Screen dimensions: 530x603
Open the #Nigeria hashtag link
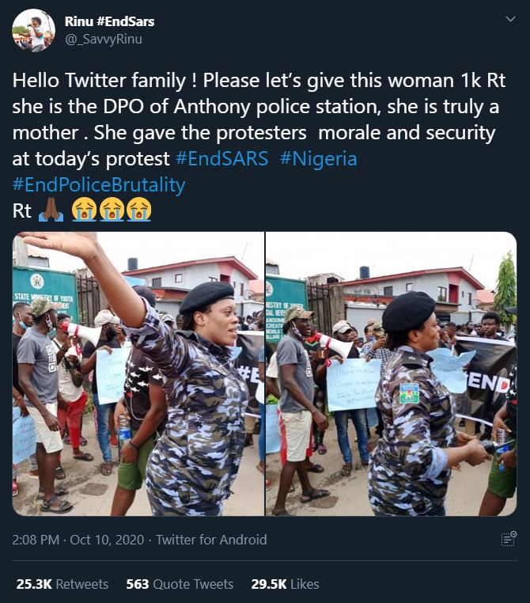point(319,158)
